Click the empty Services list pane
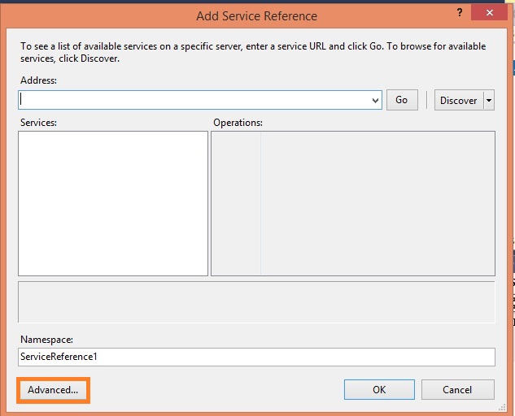The height and width of the screenshot is (416, 515). [x=113, y=203]
